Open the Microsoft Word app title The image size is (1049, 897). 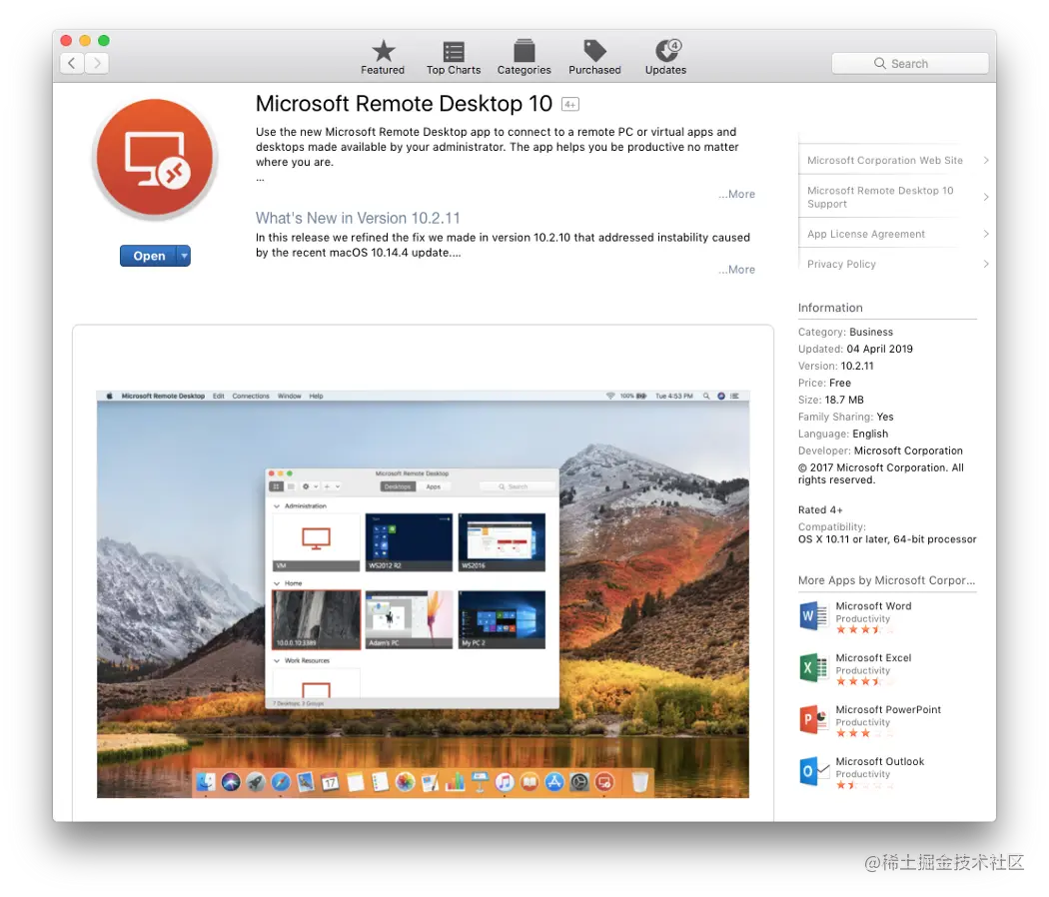tap(873, 606)
